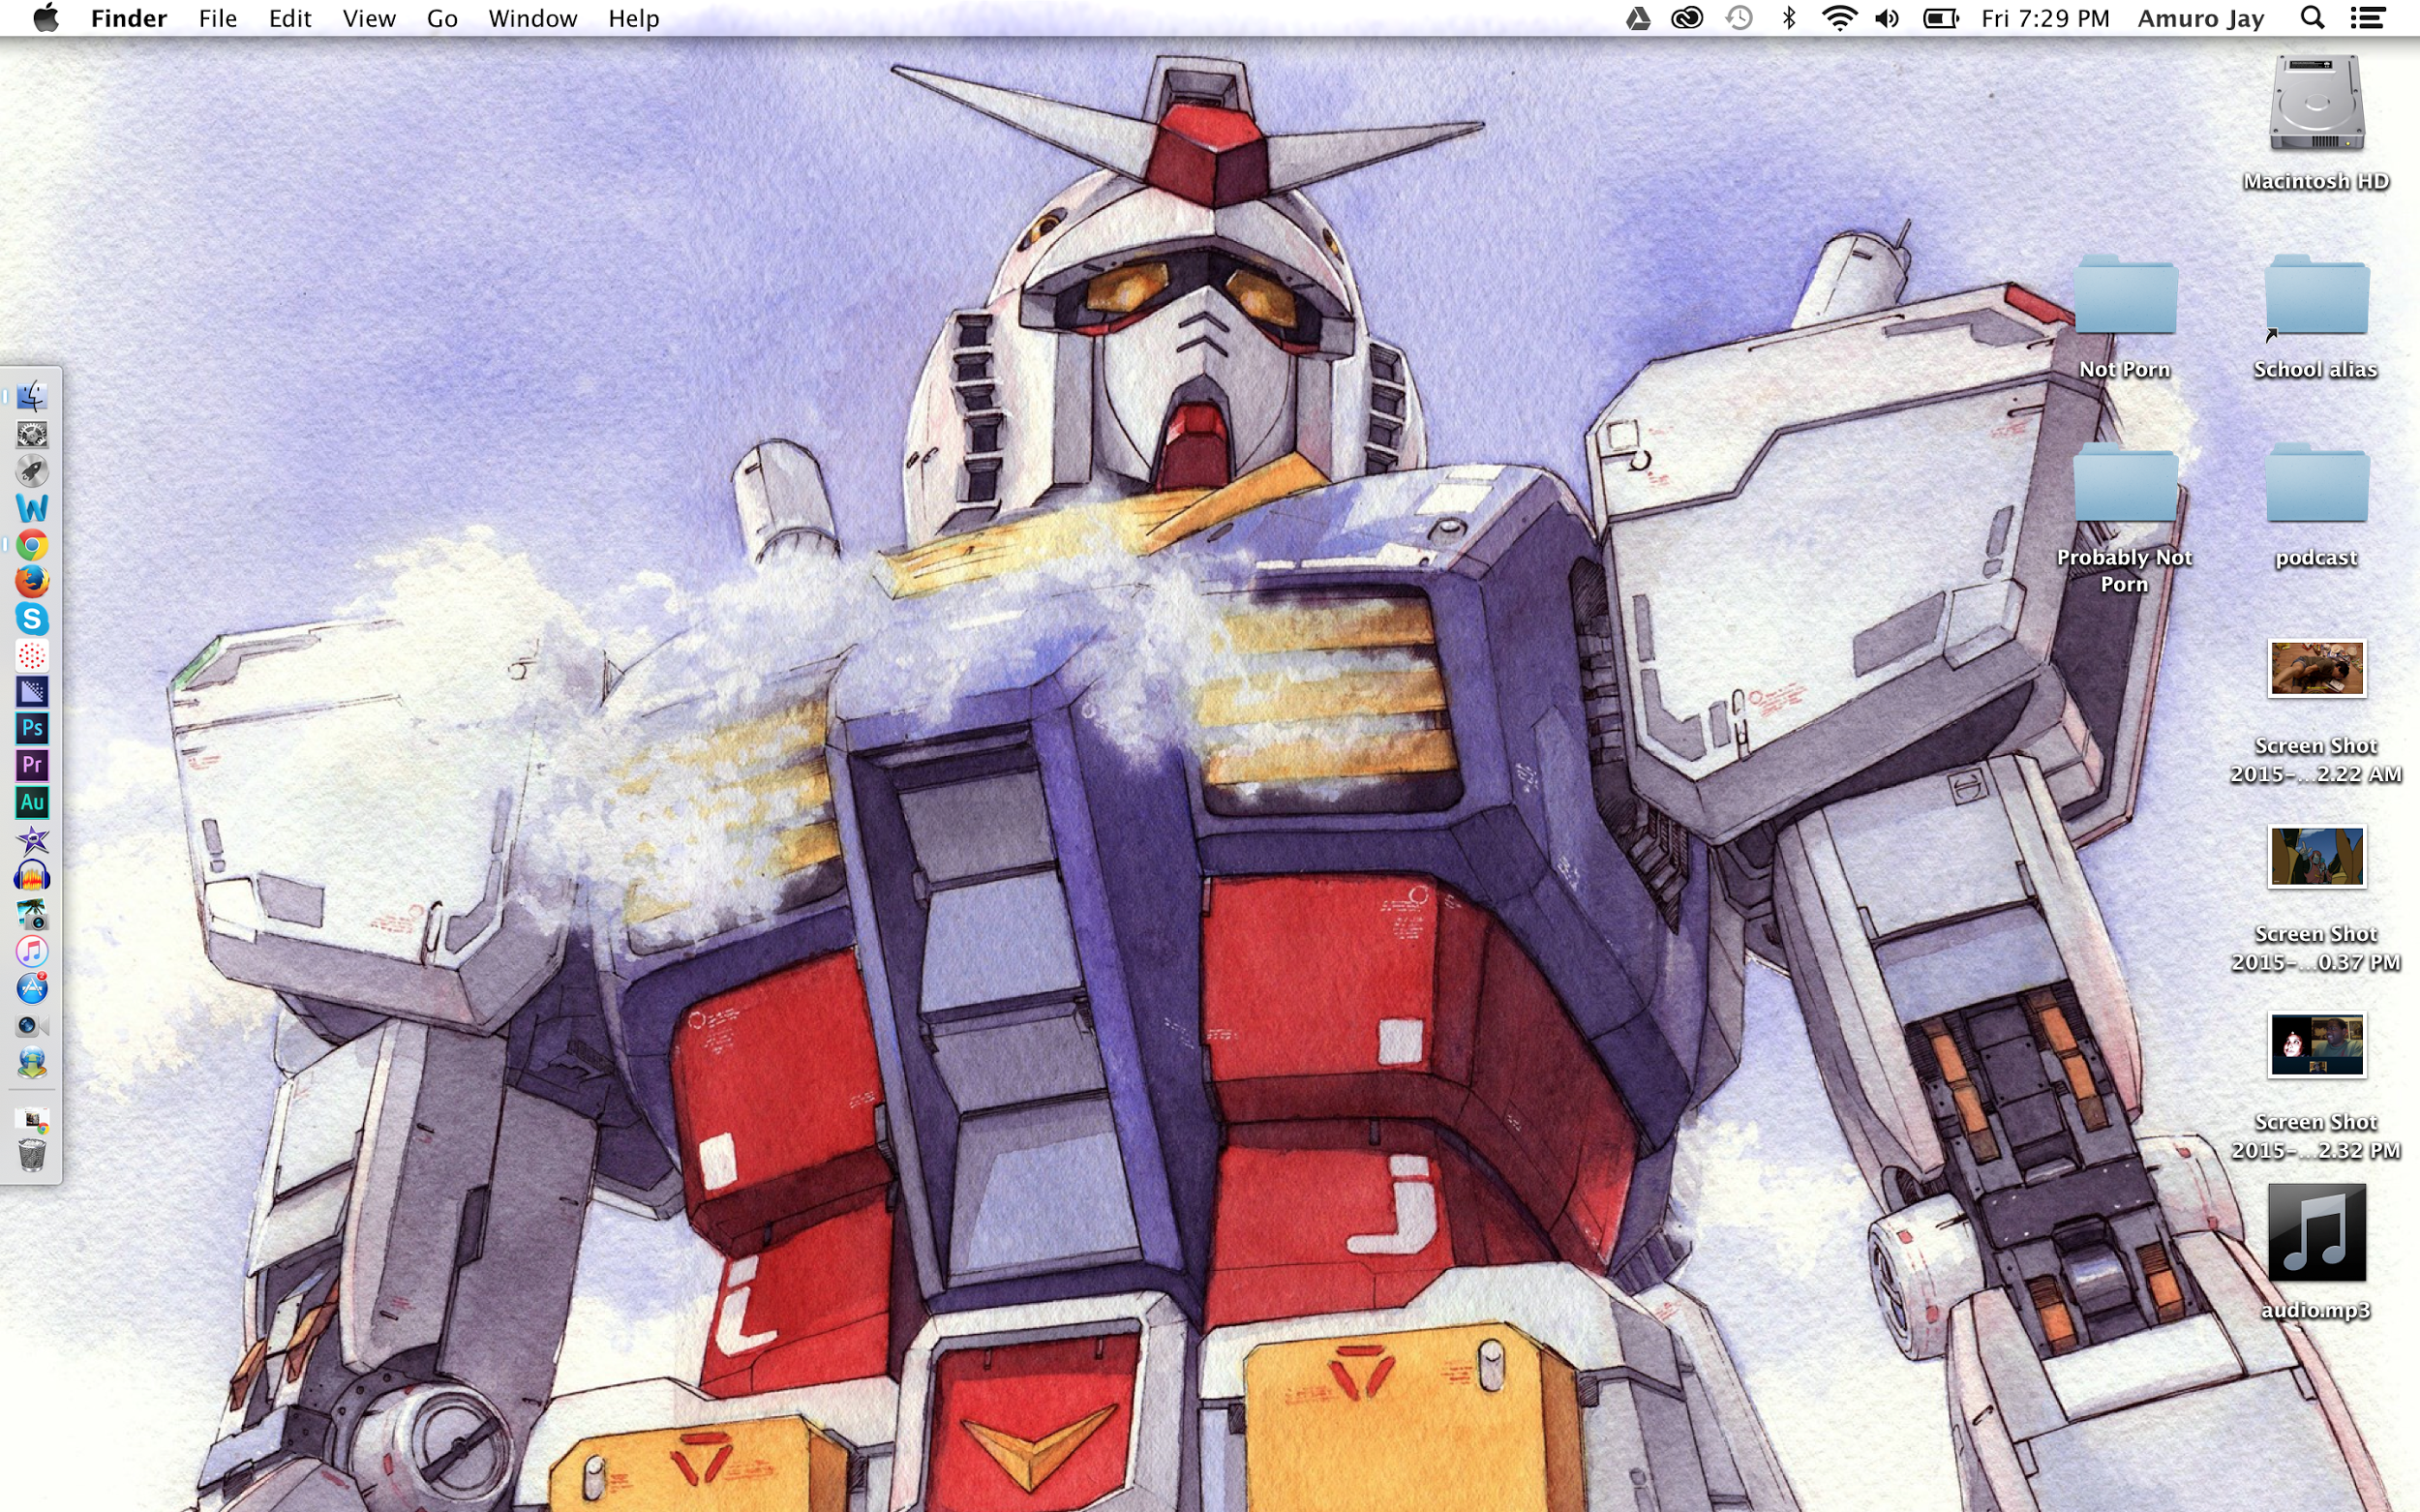This screenshot has height=1512, width=2420.
Task: Launch FaceTime camera icon in Dock
Action: [x=32, y=1025]
